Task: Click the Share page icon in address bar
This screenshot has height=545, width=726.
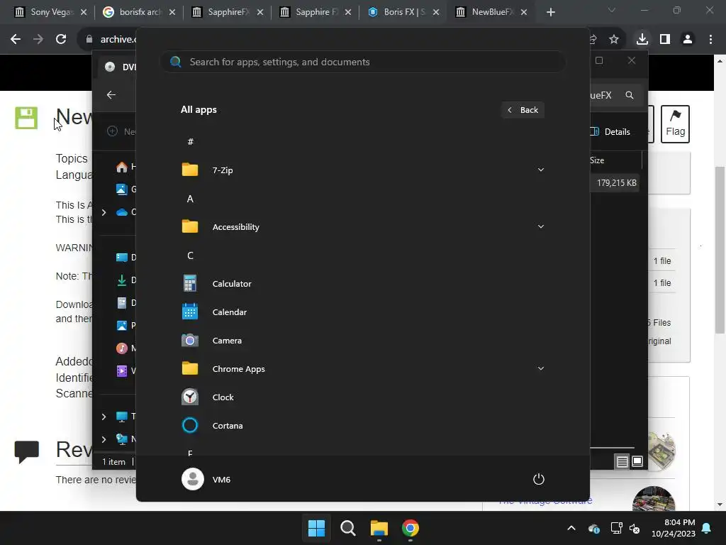Action: tap(593, 40)
